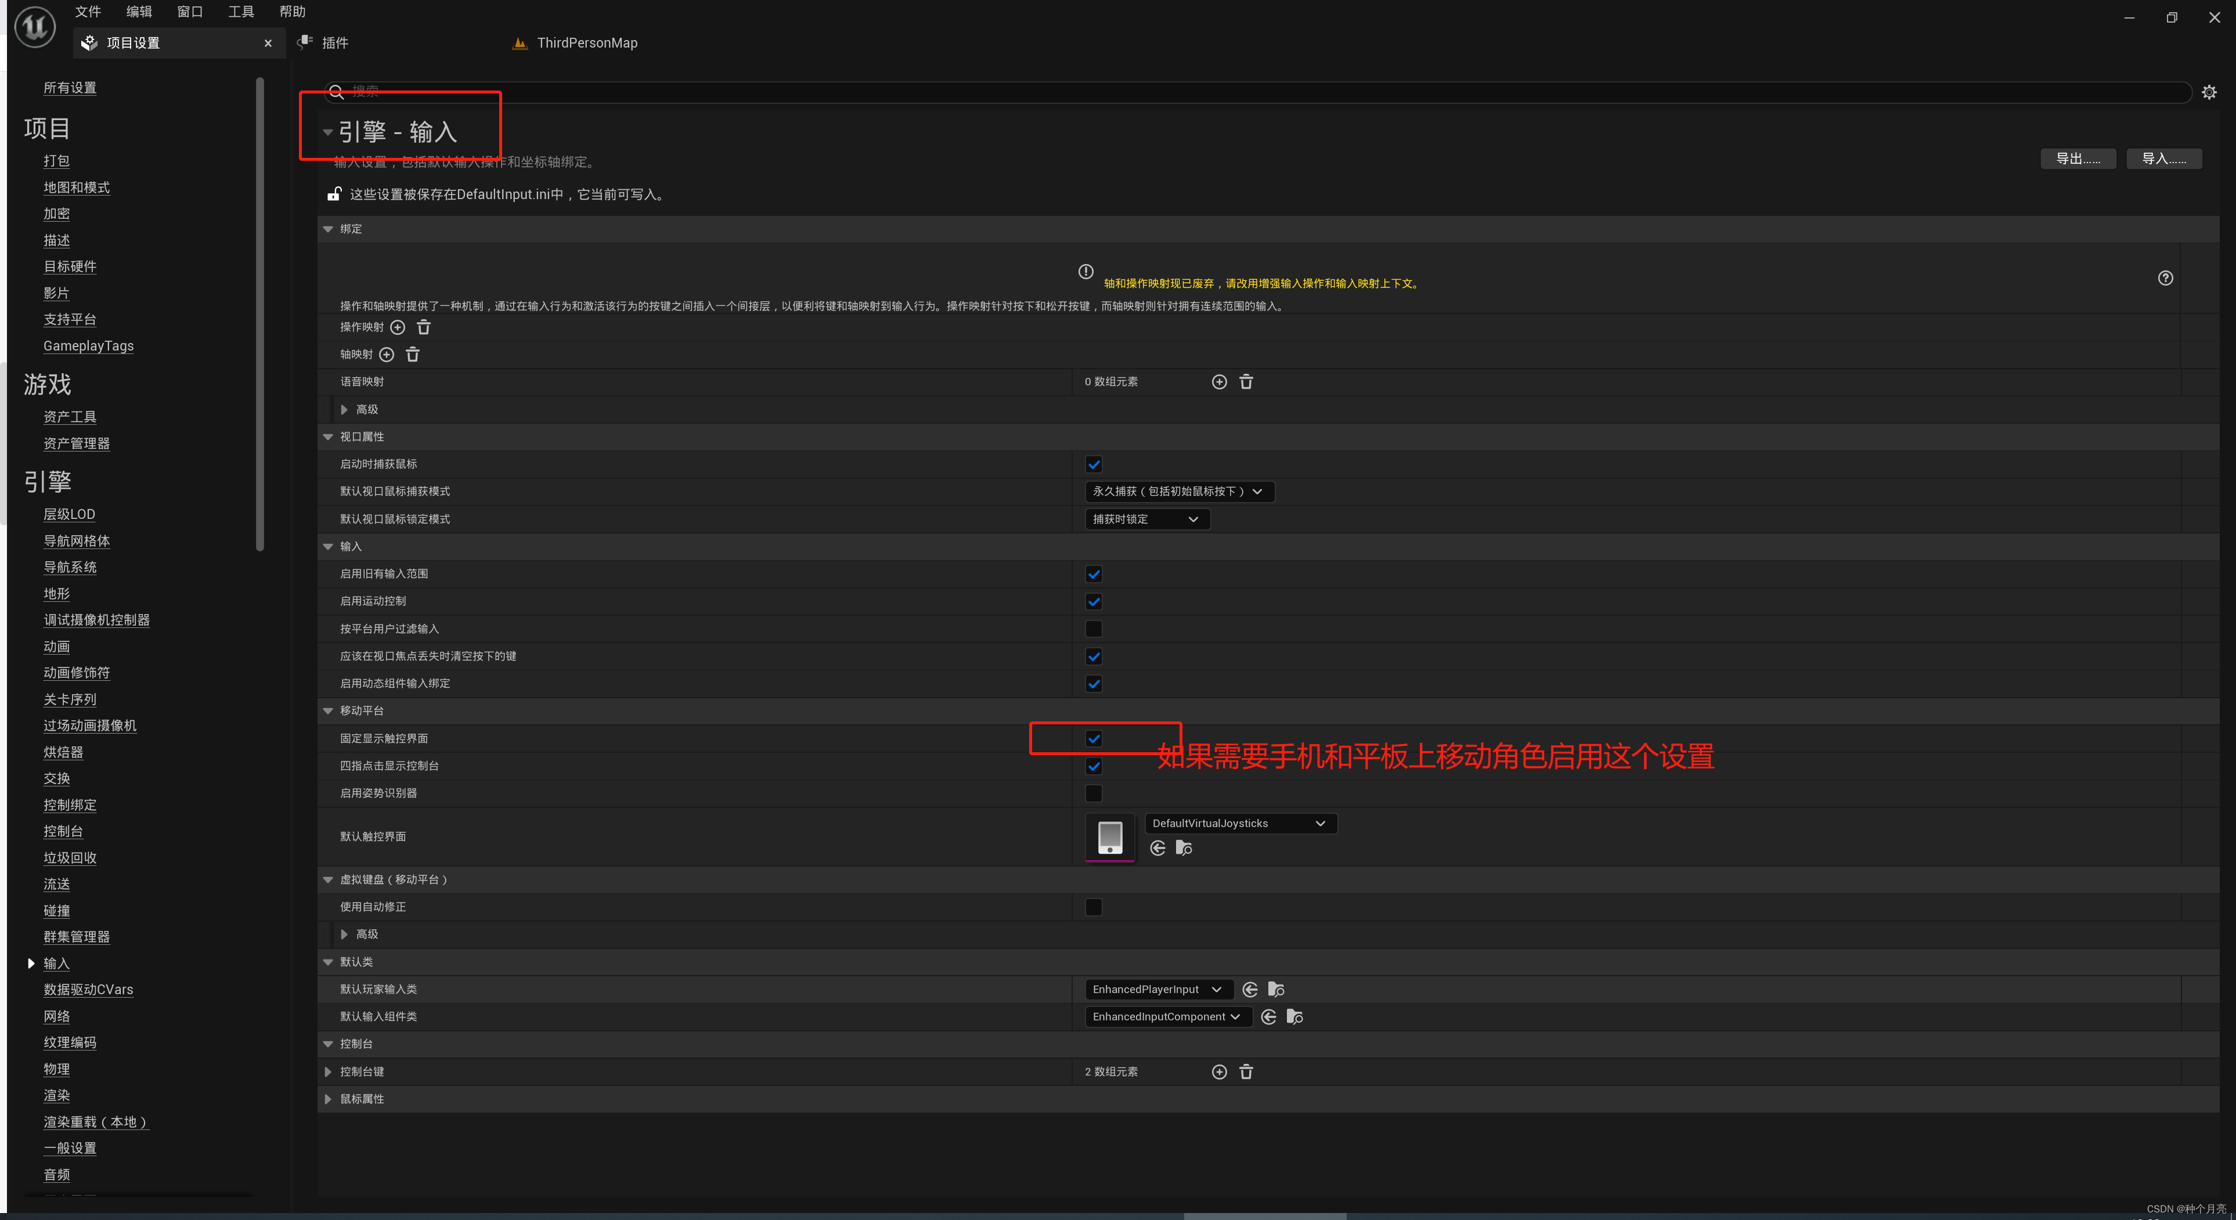Collapse the 视口属性 section
Image resolution: width=2236 pixels, height=1220 pixels.
coord(328,436)
